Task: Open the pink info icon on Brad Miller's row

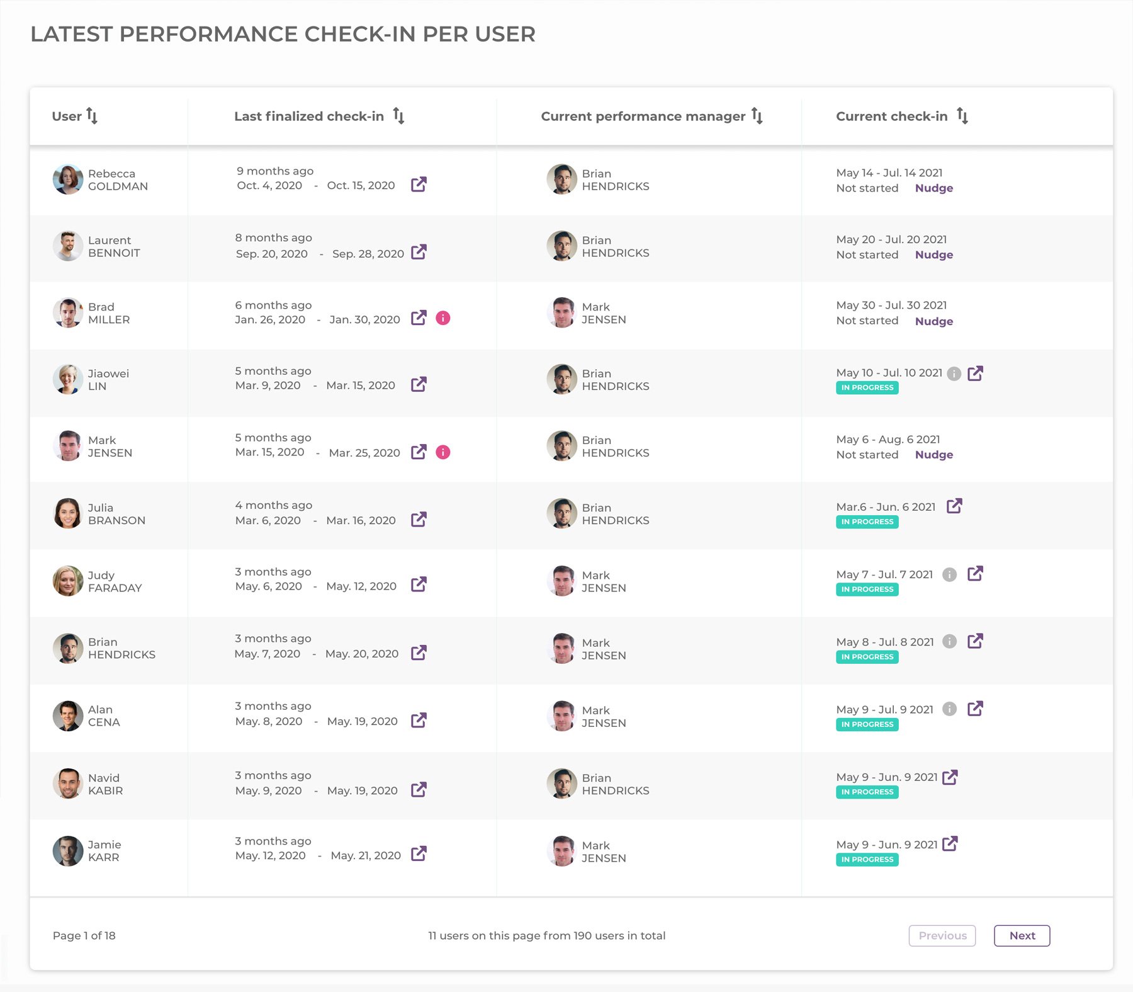Action: 443,319
